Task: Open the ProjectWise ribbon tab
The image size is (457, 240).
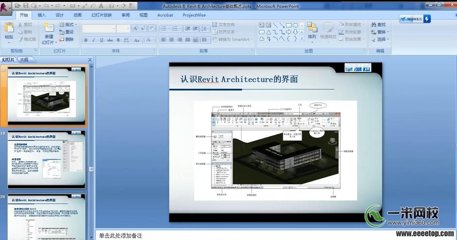Action: (194, 15)
